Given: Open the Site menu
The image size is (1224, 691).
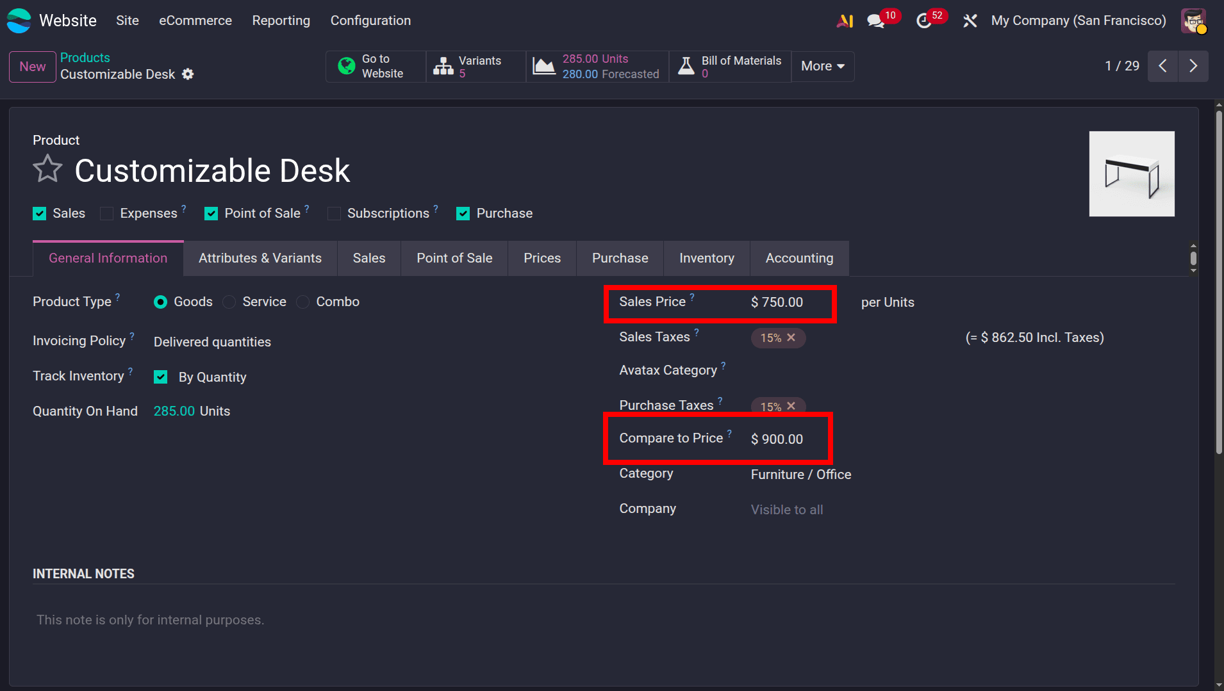Looking at the screenshot, I should [128, 20].
